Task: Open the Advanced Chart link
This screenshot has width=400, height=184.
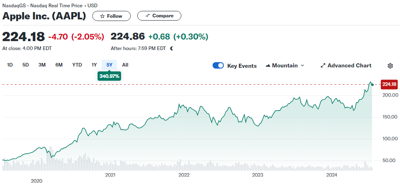Action: click(x=349, y=65)
